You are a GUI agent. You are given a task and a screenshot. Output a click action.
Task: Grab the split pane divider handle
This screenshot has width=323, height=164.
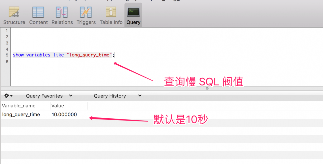pyautogui.click(x=207, y=89)
